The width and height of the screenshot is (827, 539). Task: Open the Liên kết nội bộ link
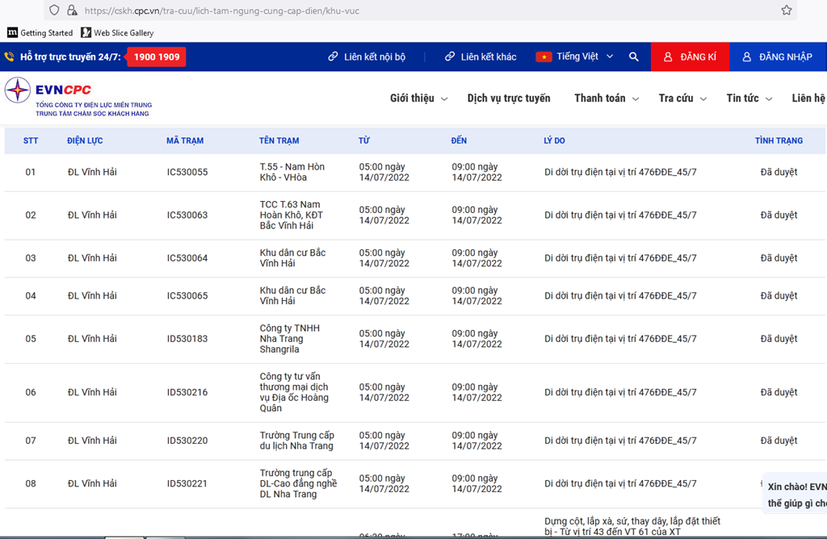coord(367,57)
